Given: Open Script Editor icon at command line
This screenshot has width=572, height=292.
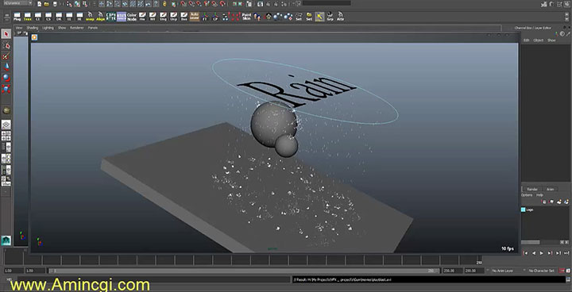Looking at the screenshot, I should pos(568,279).
